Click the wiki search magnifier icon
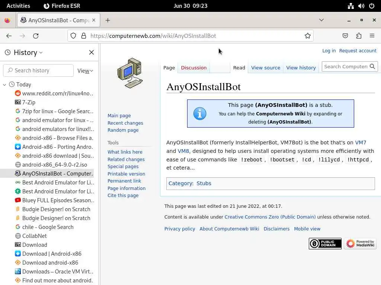Screen dimensions: 381x285 click(372, 66)
